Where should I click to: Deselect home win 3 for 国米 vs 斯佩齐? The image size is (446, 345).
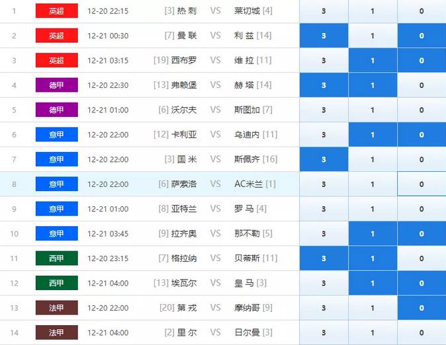click(324, 159)
